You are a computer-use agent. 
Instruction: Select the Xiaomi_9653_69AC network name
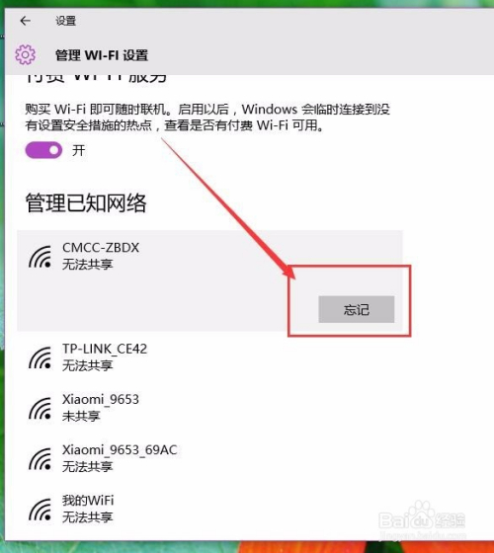[120, 449]
